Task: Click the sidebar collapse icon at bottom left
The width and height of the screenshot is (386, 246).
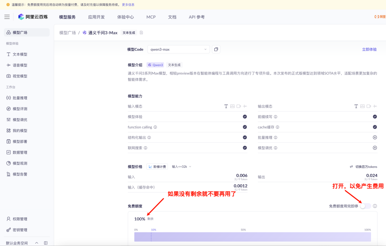Action: coord(46,243)
